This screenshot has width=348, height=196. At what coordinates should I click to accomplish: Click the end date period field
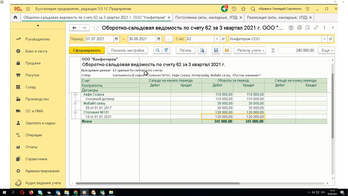tap(142, 39)
